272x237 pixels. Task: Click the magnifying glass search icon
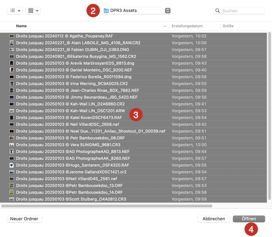click(x=218, y=11)
